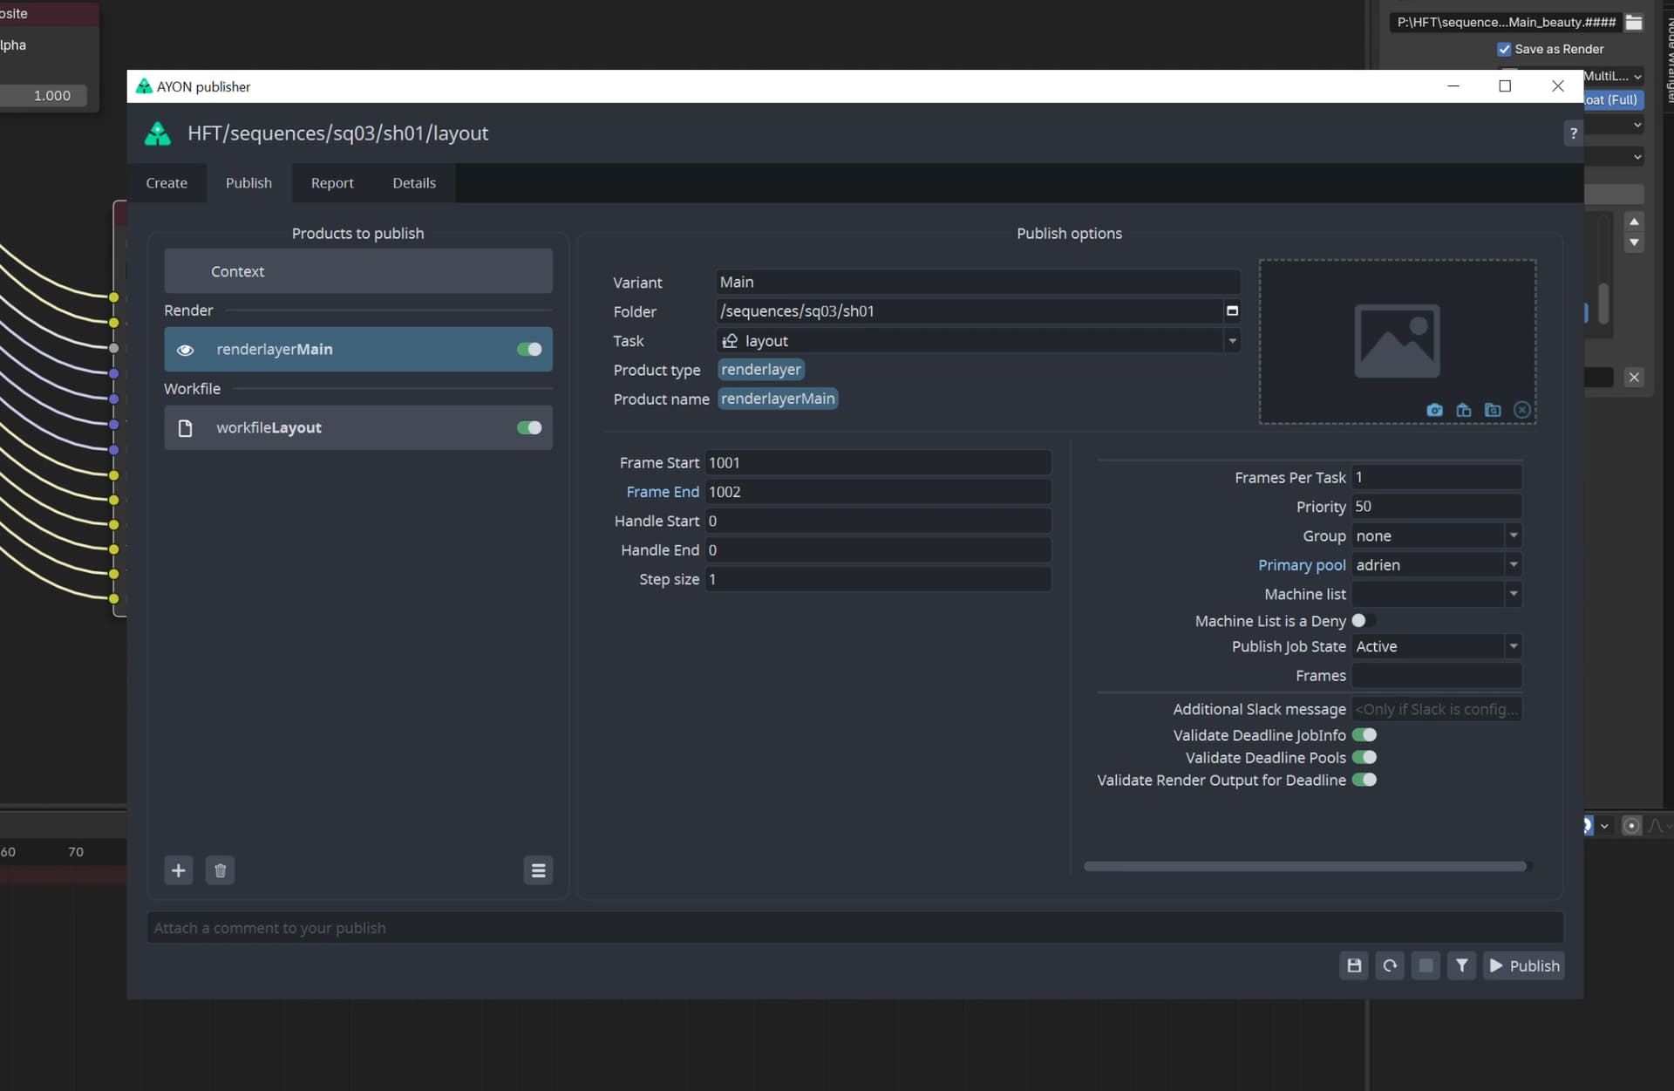Switch to the Report tab
The height and width of the screenshot is (1091, 1674).
[x=332, y=183]
